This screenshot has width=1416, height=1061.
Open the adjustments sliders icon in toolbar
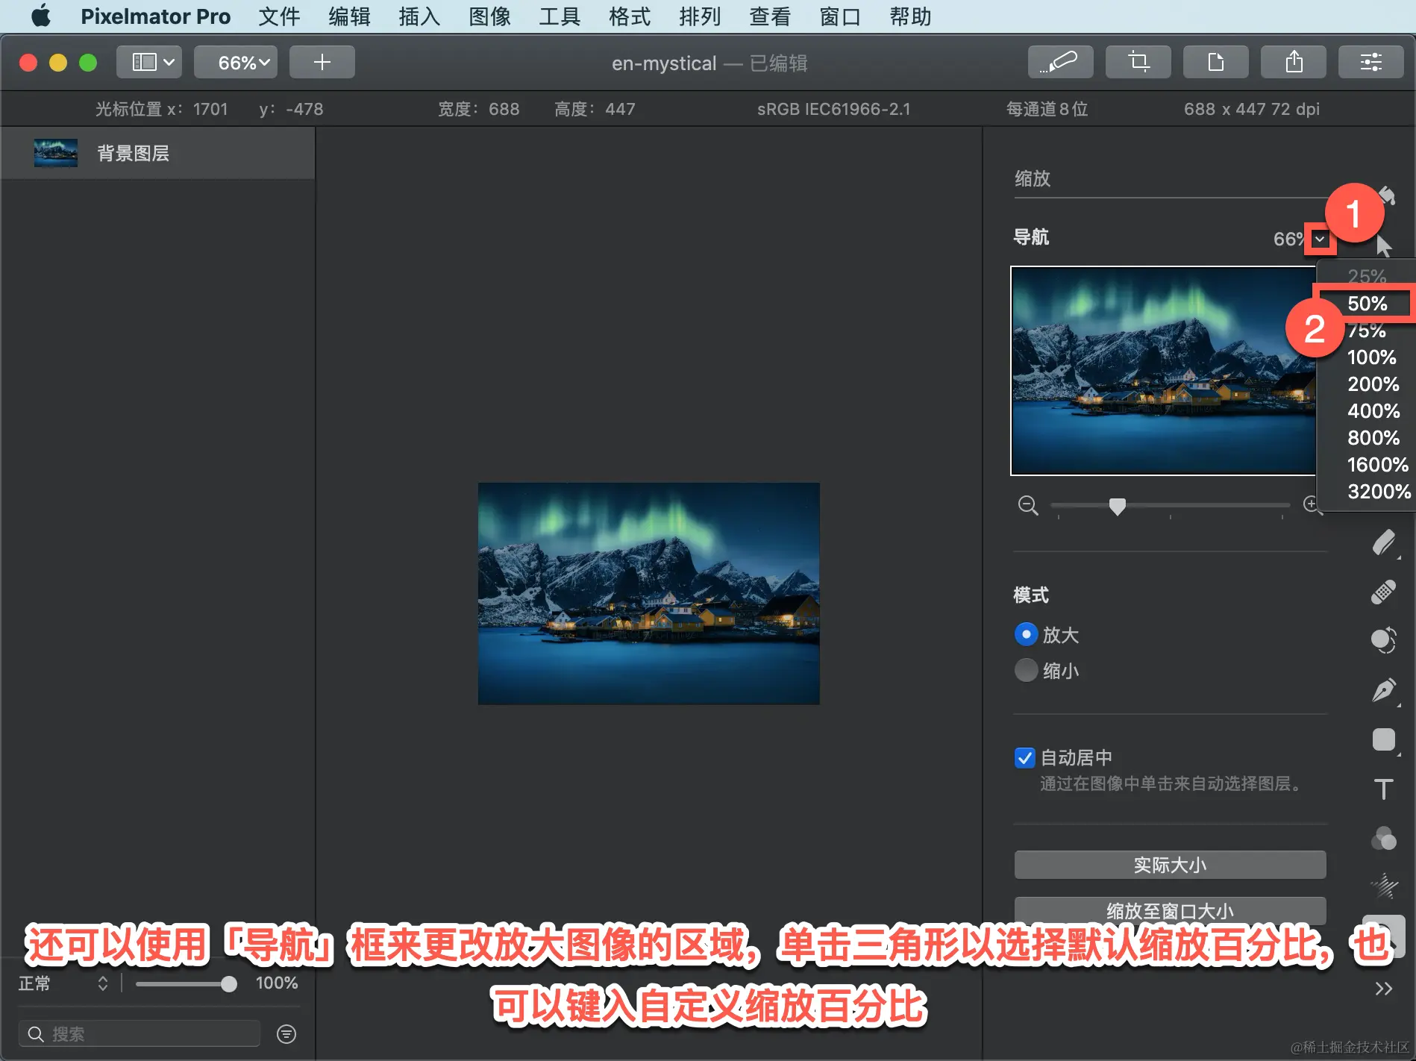(x=1371, y=62)
